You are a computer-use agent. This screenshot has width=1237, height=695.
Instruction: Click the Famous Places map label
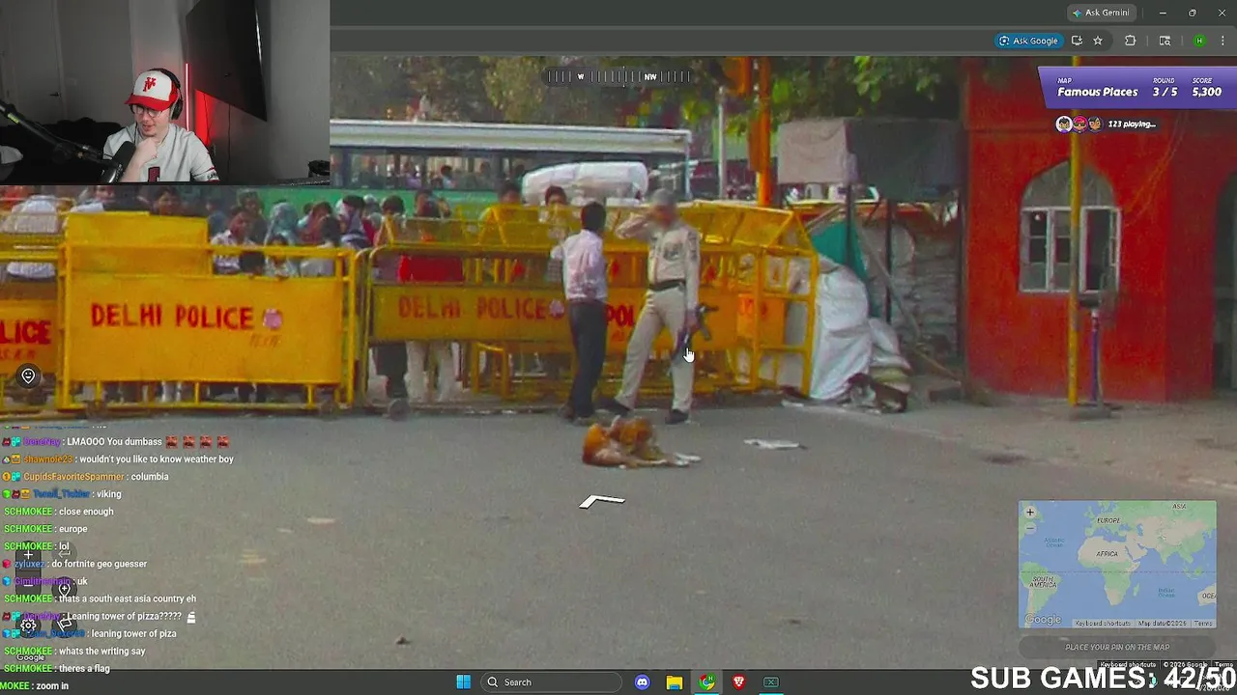click(x=1097, y=92)
